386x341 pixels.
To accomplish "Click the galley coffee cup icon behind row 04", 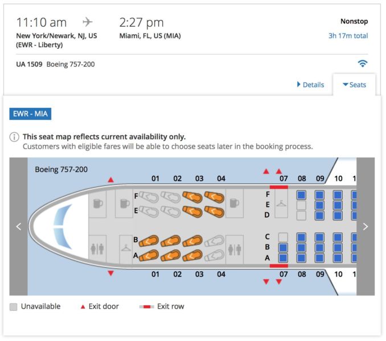I will click(x=233, y=203).
